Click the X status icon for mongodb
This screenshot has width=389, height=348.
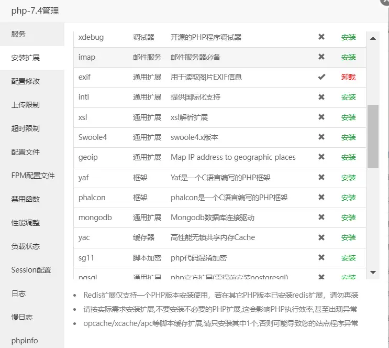pyautogui.click(x=321, y=217)
